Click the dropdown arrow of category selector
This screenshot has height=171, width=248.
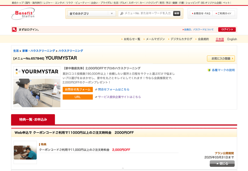coord(112,14)
